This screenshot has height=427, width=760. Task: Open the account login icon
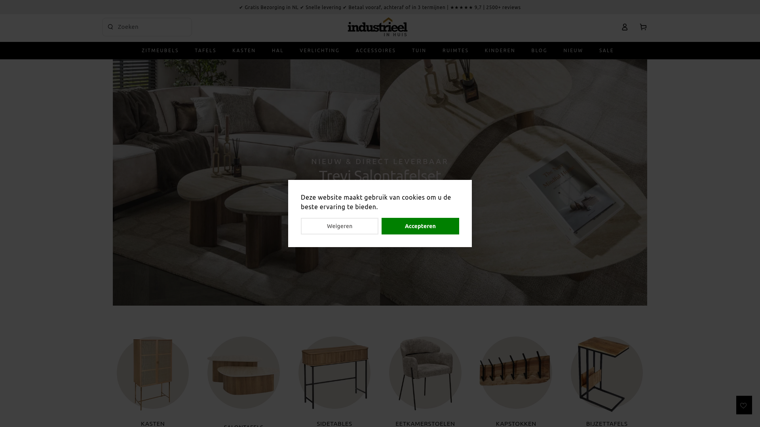coord(625,27)
